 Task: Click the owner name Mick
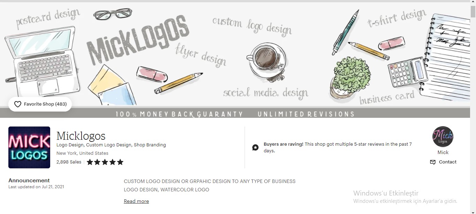443,152
